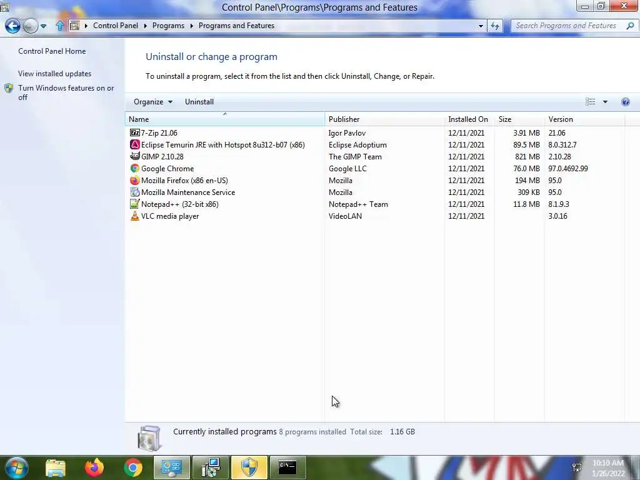This screenshot has width=640, height=480.
Task: Open the recent pages dropdown arrow
Action: tap(43, 26)
